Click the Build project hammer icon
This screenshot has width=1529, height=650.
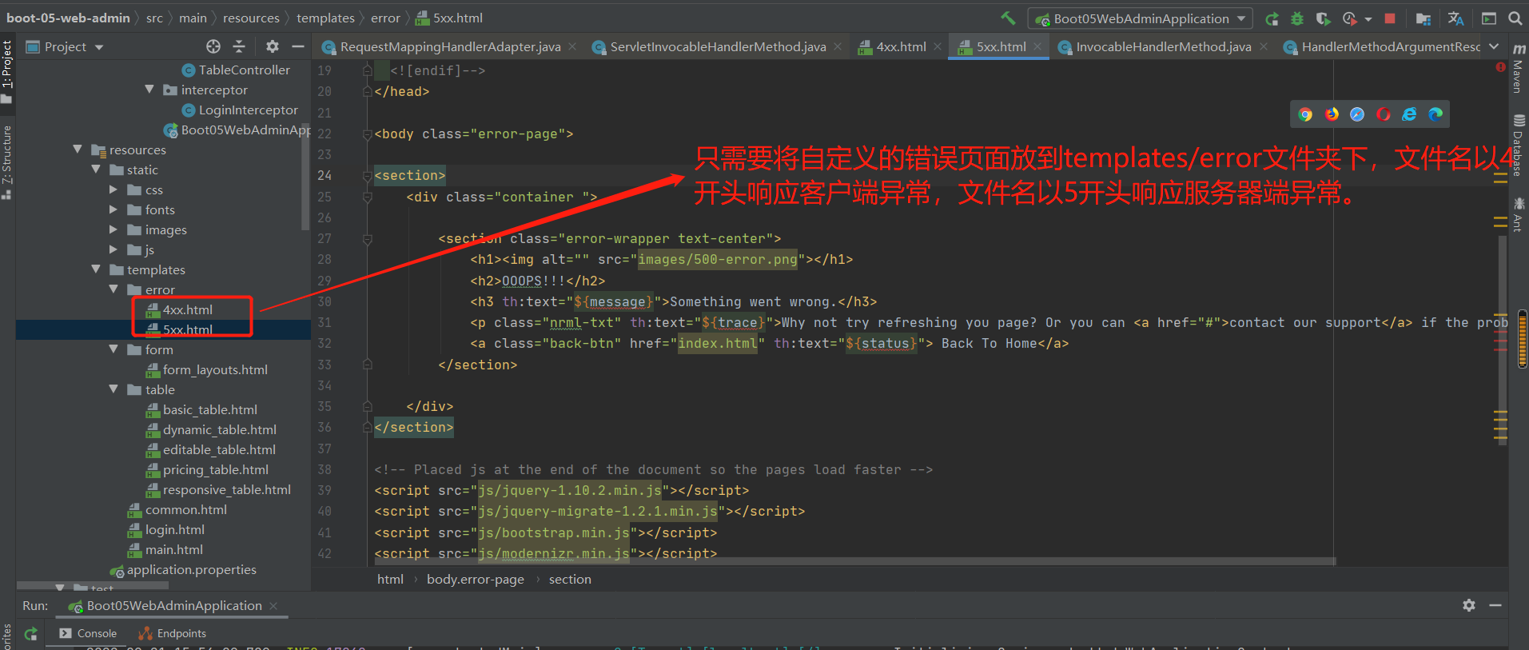[x=1009, y=18]
